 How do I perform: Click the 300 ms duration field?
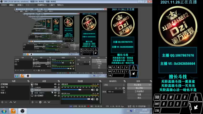pyautogui.click(x=115, y=92)
